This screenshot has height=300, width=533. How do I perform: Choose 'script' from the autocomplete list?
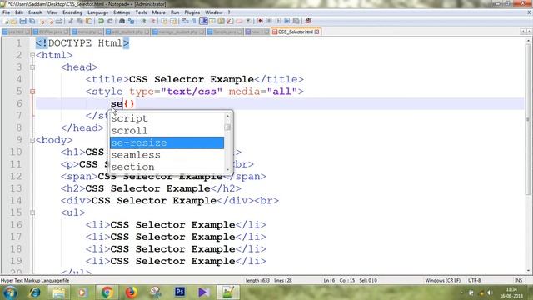tap(167, 118)
